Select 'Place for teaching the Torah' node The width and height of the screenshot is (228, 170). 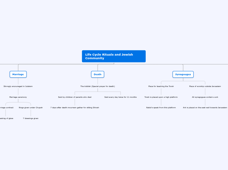point(161,86)
